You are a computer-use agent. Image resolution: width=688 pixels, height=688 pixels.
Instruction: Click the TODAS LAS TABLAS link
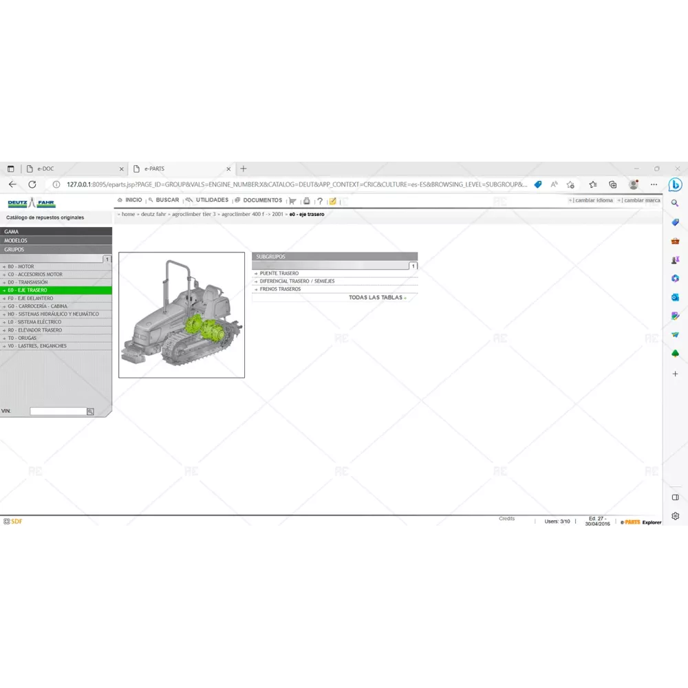click(x=376, y=298)
